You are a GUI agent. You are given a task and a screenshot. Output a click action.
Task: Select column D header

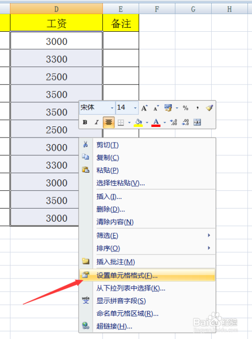click(56, 9)
